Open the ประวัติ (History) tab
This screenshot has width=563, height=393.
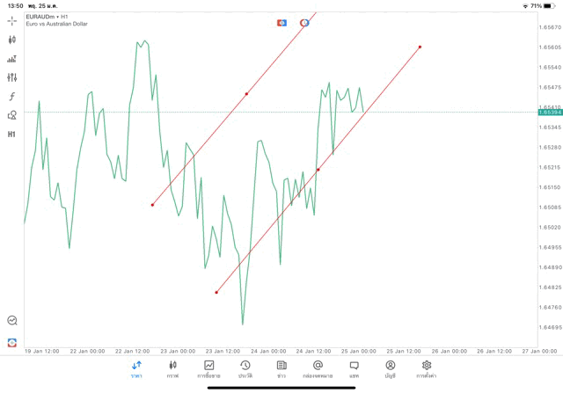click(245, 368)
